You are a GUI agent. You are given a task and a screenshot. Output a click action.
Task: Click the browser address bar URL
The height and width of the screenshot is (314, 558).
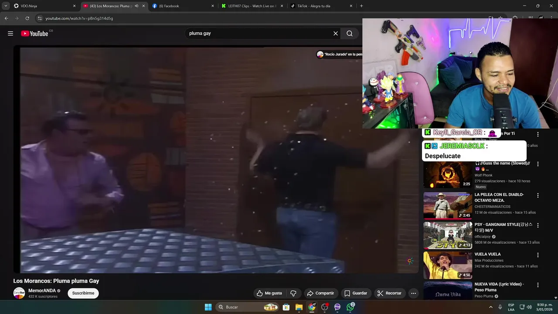[x=79, y=18]
